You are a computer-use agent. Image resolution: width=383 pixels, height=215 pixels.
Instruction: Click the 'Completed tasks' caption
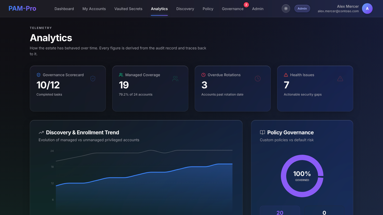[x=49, y=94]
